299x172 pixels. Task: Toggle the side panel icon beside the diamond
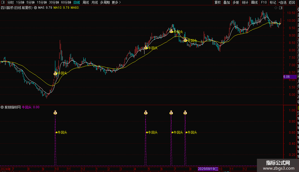point(281,8)
